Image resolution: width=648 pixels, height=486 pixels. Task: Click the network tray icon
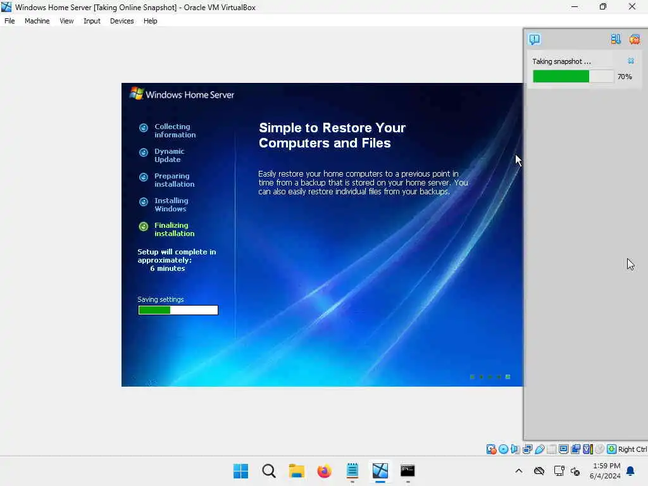[x=559, y=471]
